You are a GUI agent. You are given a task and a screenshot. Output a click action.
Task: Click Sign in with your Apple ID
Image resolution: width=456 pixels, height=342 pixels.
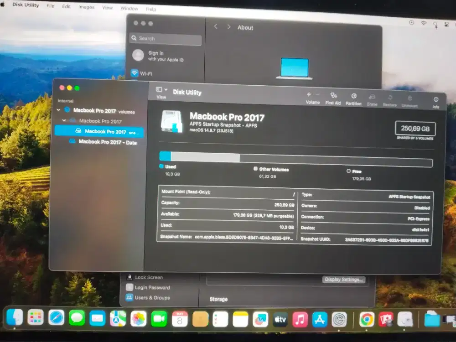[x=158, y=56]
